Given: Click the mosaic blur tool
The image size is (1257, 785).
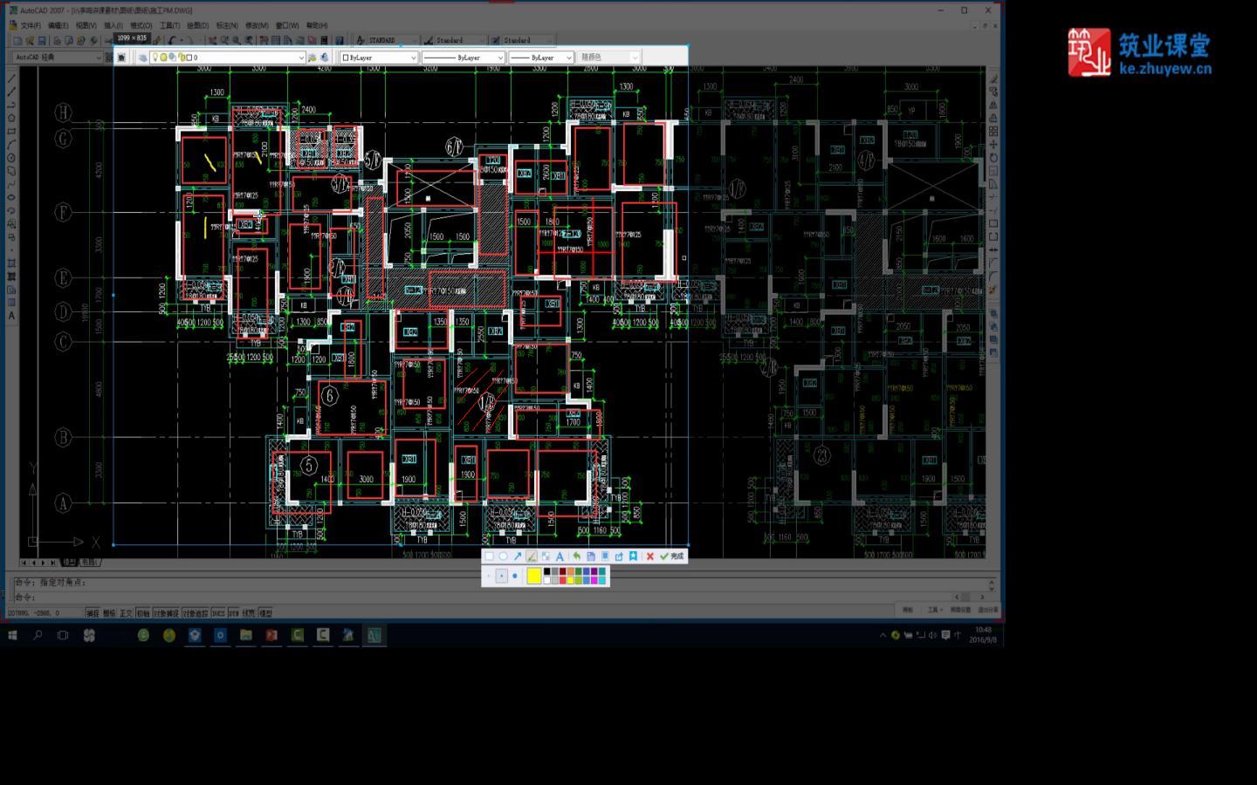Looking at the screenshot, I should [546, 556].
